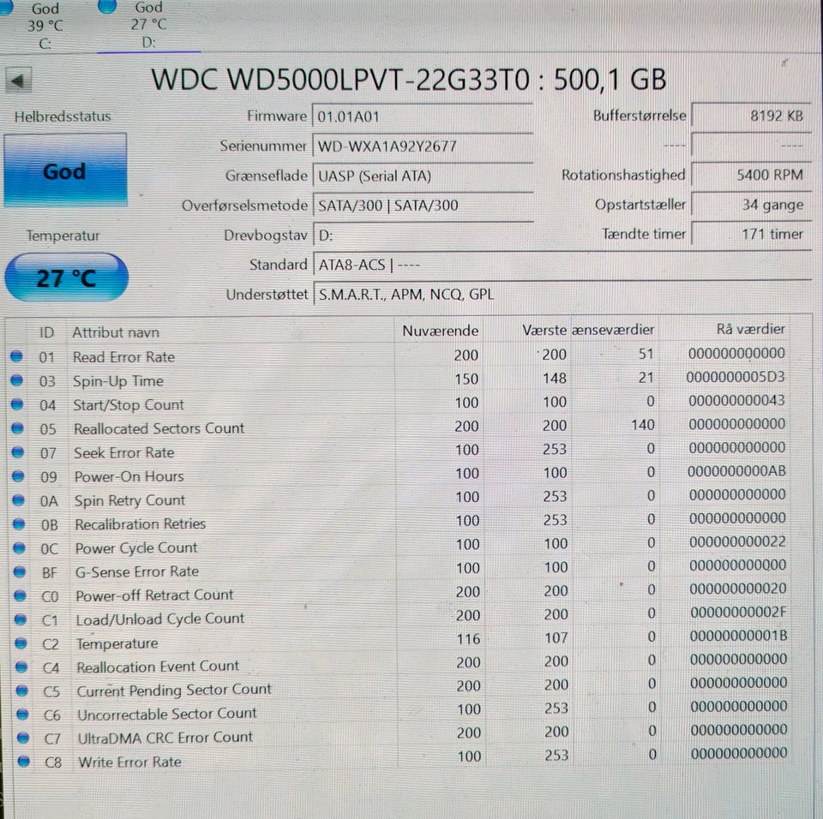Select the Reallocated Sectors Count attribute name
This screenshot has width=823, height=819.
[159, 428]
